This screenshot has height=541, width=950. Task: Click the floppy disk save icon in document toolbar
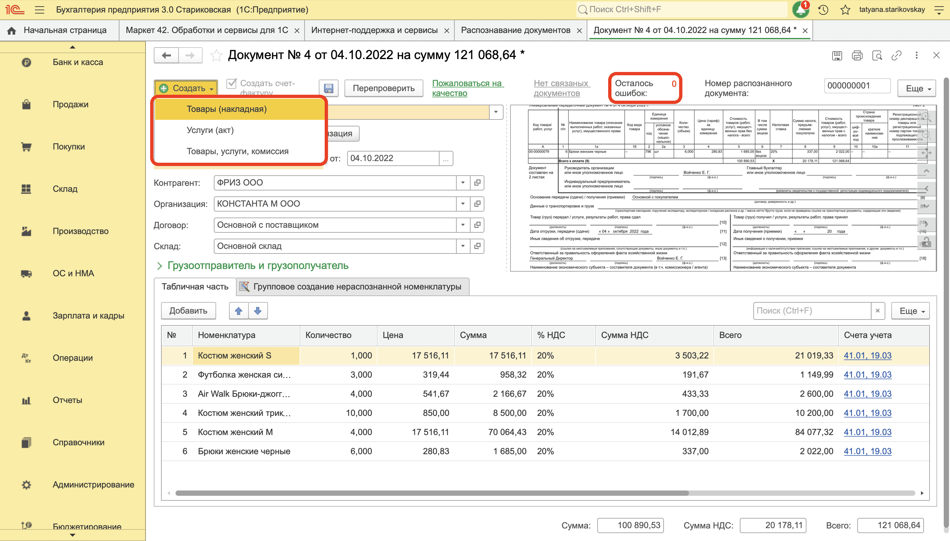[x=837, y=55]
